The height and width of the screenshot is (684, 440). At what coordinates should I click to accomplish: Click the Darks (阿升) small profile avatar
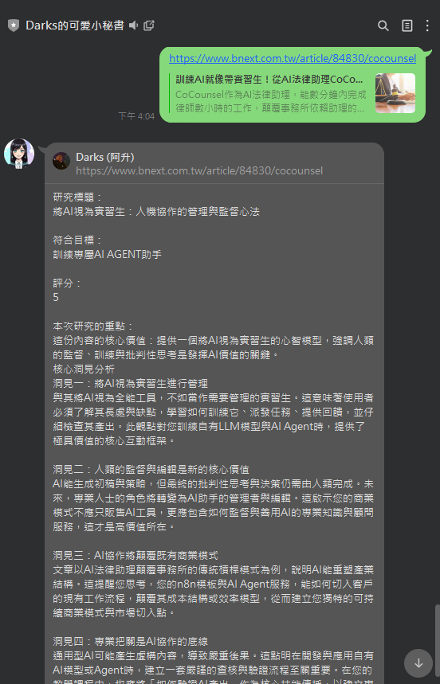point(61,161)
